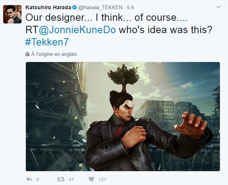This screenshot has width=228, height=185.
Task: Open the attached Kazuya image
Action: [123, 116]
